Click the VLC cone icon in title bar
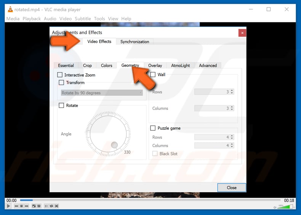Viewport: 301px width, 215px height. click(x=10, y=9)
